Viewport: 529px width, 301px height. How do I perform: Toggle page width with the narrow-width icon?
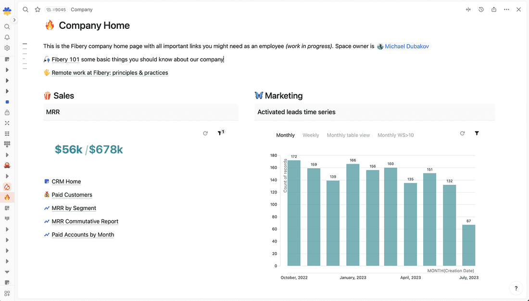coord(468,10)
